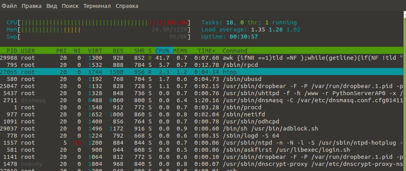This screenshot has width=406, height=171.
Task: Select the /sbin/ubusd process row
Action: coord(202,79)
